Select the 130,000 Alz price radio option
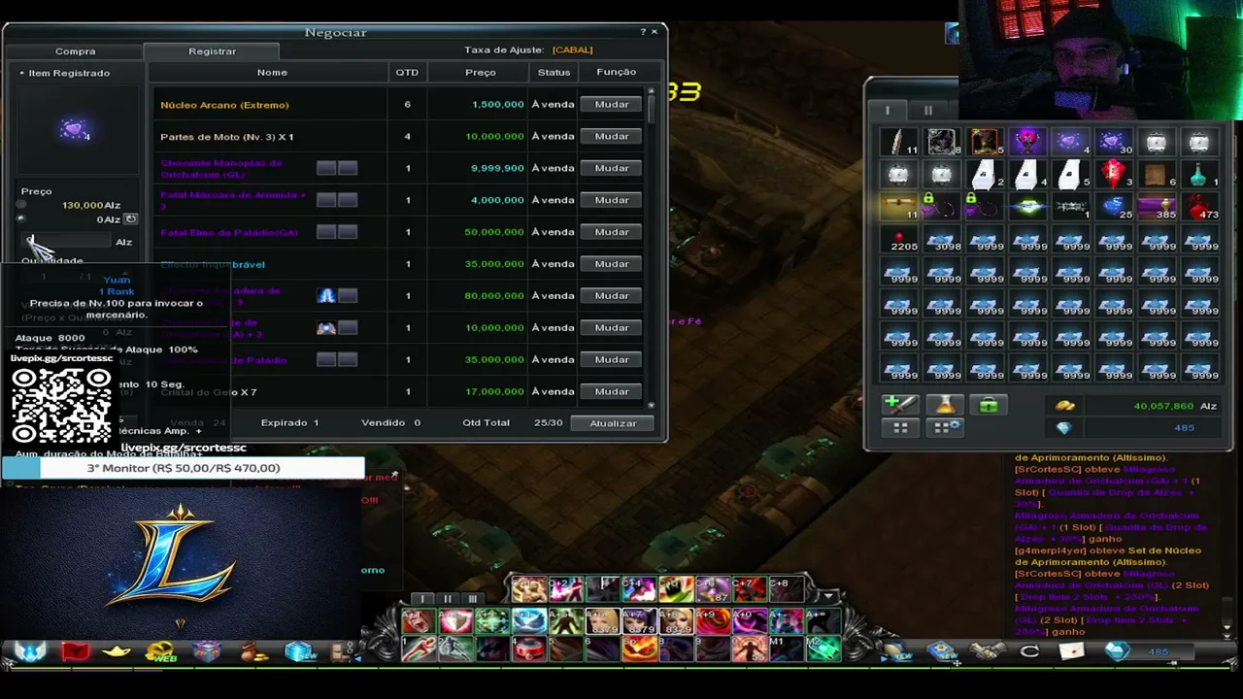Viewport: 1243px width, 699px height. click(22, 205)
